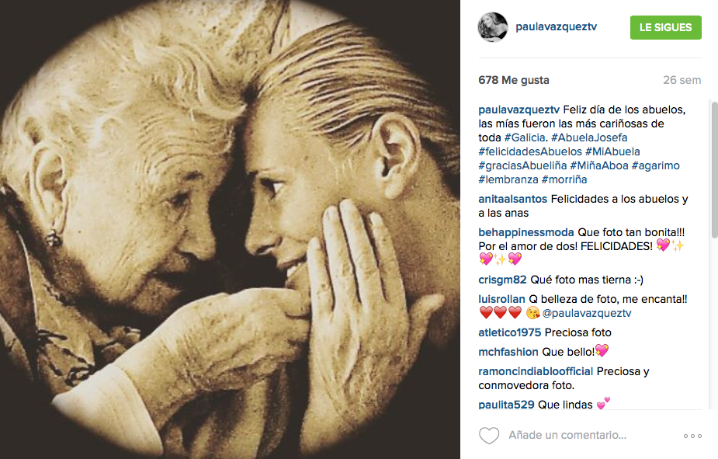Click the comments scrollbar thumb
The width and height of the screenshot is (718, 459).
(x=714, y=169)
